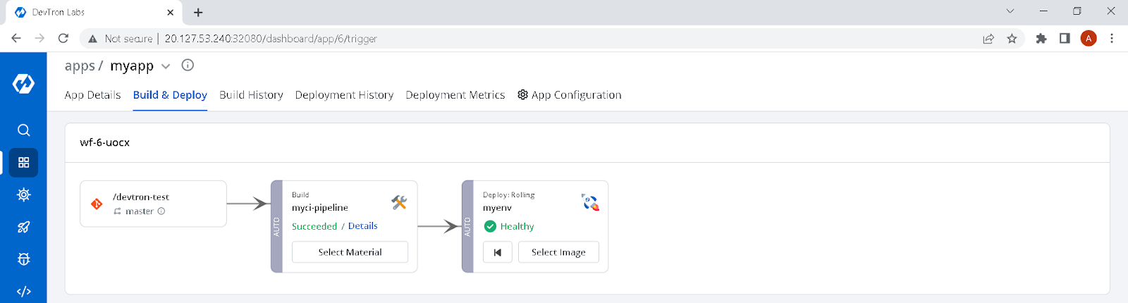The image size is (1128, 303).
Task: Open the bug icon in the sidebar
Action: coord(23,259)
